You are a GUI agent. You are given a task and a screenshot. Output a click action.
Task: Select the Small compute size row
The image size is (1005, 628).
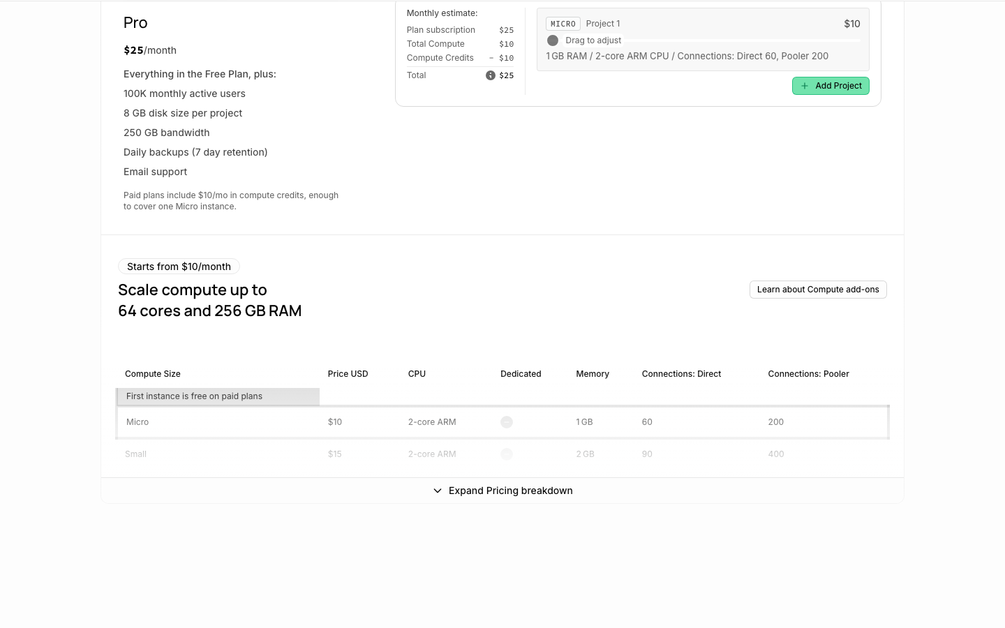(x=502, y=454)
